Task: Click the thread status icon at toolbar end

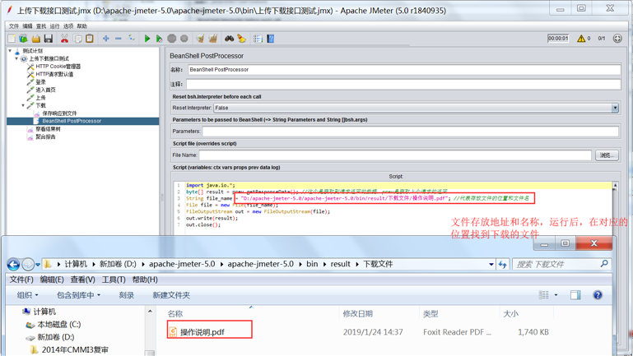Action: tap(617, 39)
